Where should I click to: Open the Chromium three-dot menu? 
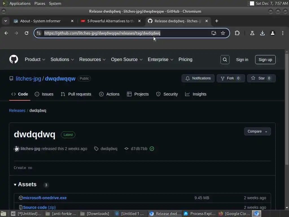(283, 33)
